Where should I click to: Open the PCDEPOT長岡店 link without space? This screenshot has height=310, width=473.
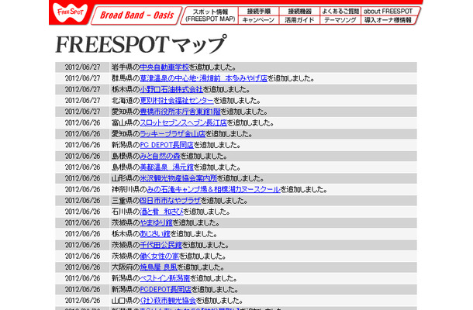click(x=166, y=289)
